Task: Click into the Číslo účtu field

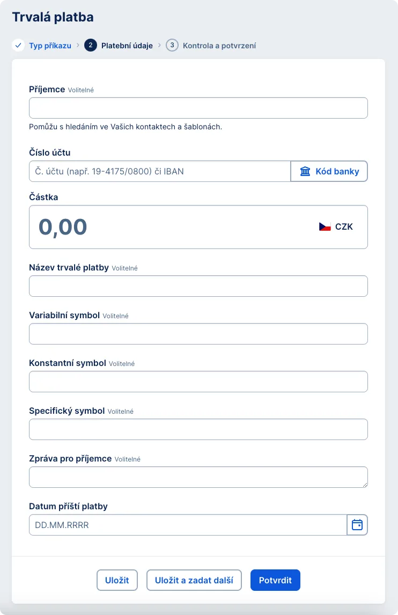Action: click(x=160, y=172)
